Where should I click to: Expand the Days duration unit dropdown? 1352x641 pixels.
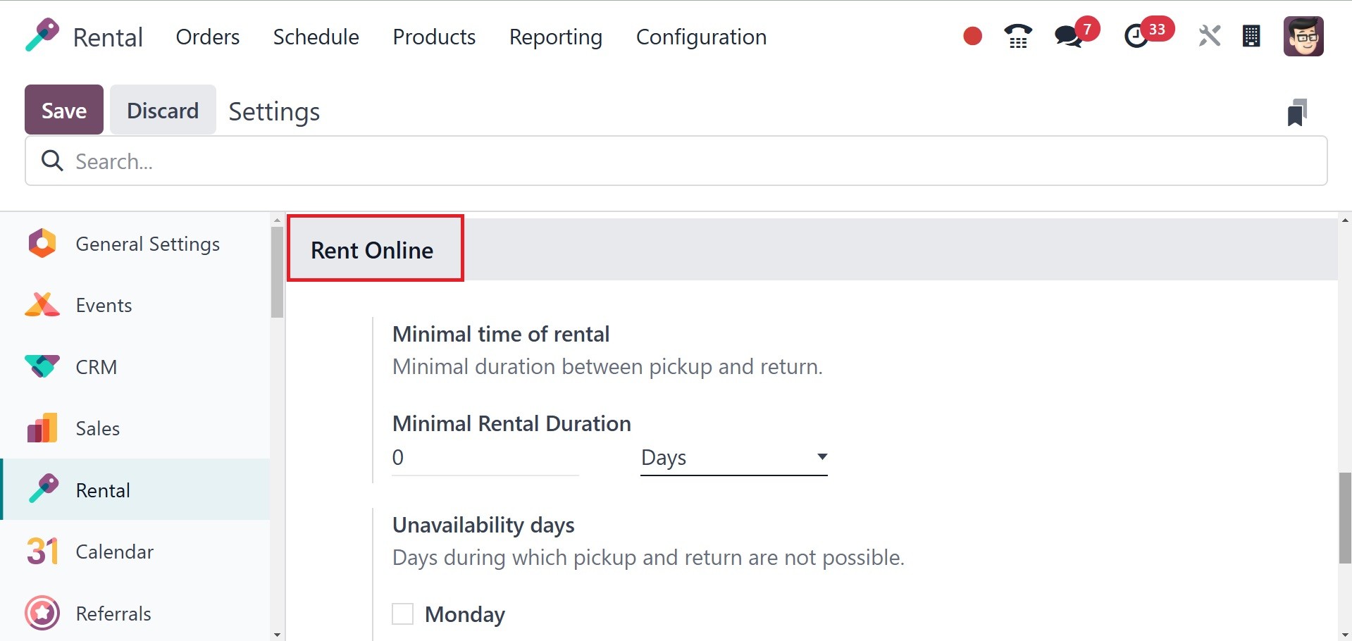[x=733, y=458]
